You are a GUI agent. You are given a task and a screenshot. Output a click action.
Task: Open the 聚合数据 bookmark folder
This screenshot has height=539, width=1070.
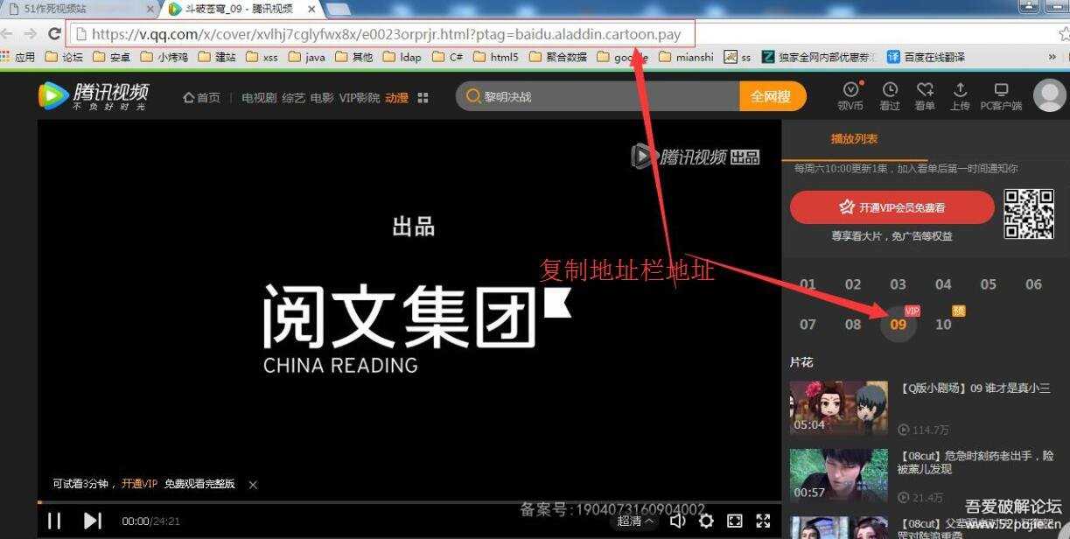(558, 57)
